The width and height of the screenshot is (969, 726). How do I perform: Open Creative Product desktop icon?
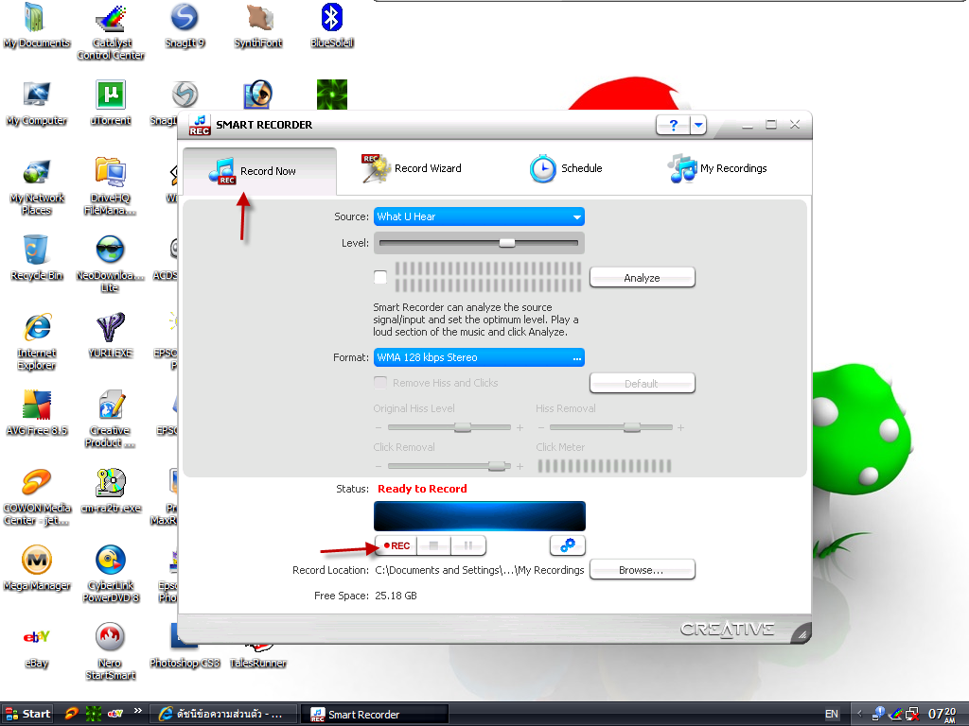110,419
